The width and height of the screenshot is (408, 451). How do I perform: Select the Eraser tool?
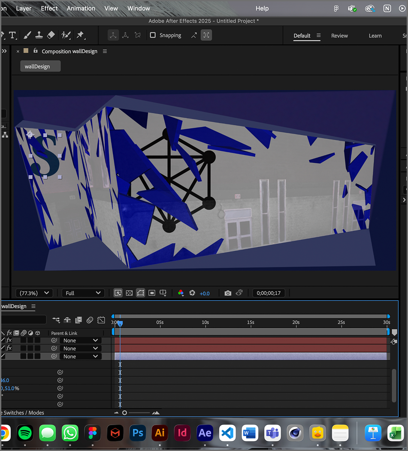coord(51,35)
